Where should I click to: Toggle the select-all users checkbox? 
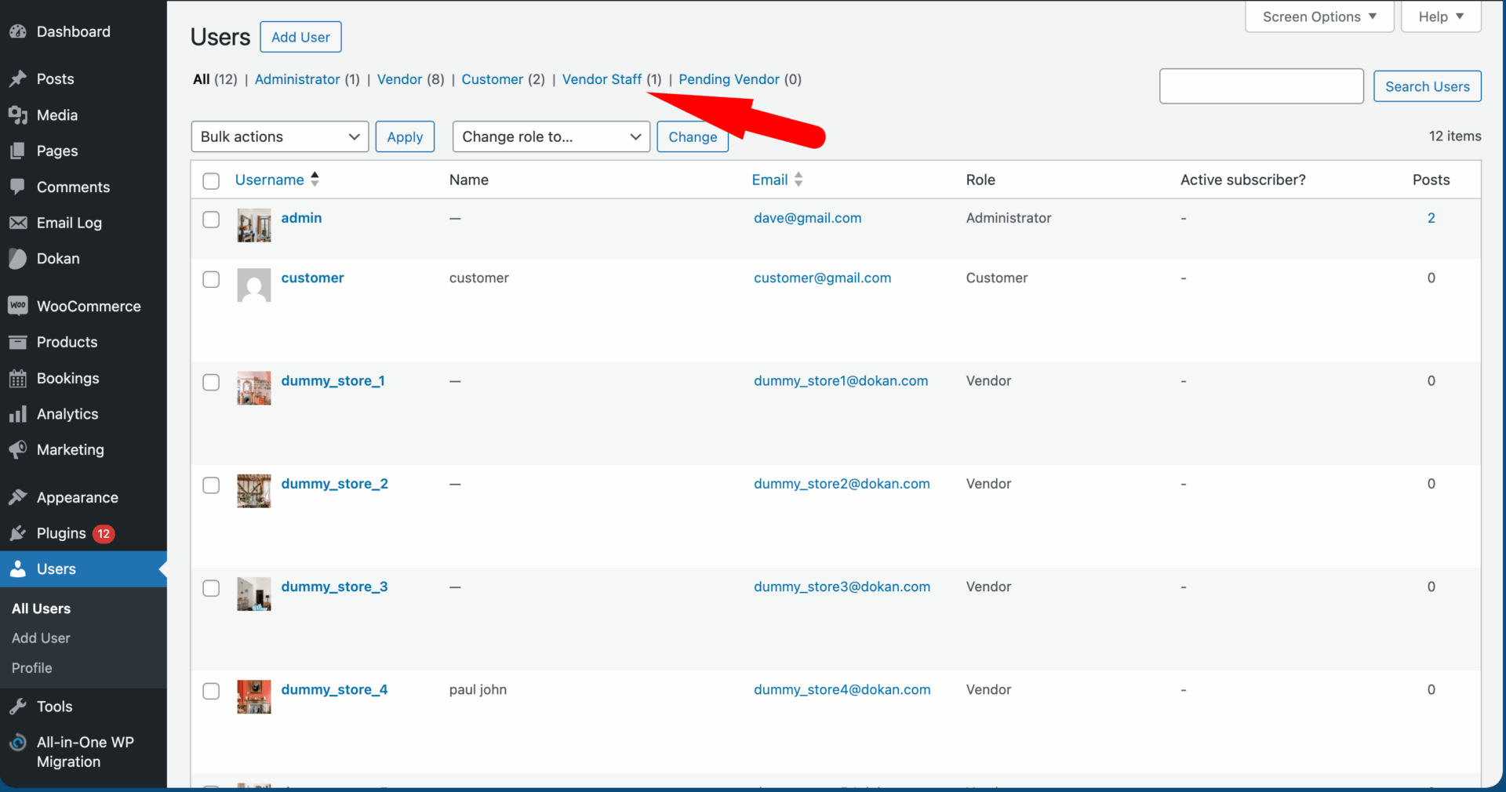(211, 180)
